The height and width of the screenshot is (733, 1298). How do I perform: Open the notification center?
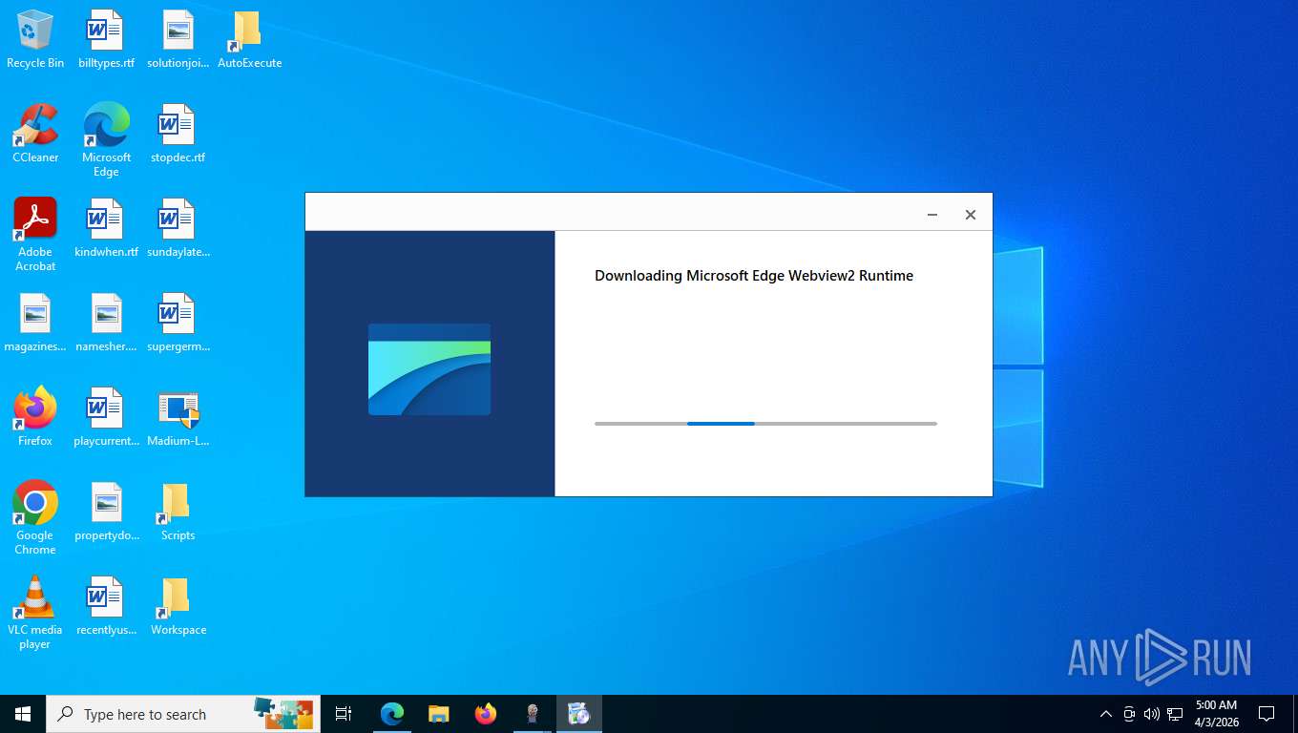click(x=1267, y=714)
